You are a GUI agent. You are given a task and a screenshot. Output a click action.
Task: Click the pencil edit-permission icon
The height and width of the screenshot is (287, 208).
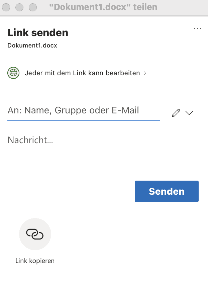tap(176, 113)
